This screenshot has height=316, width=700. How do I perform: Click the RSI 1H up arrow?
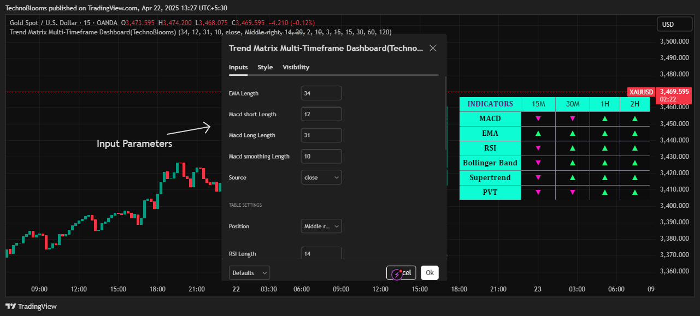605,148
